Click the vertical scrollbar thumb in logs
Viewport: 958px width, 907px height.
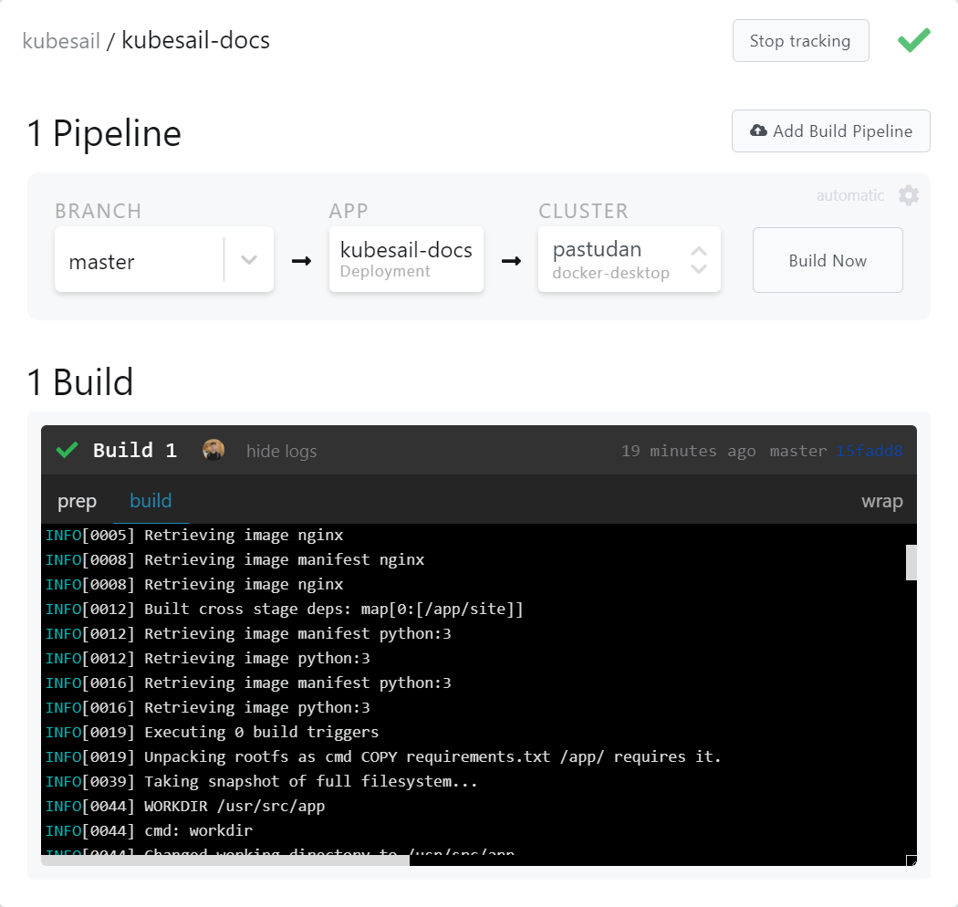(911, 562)
